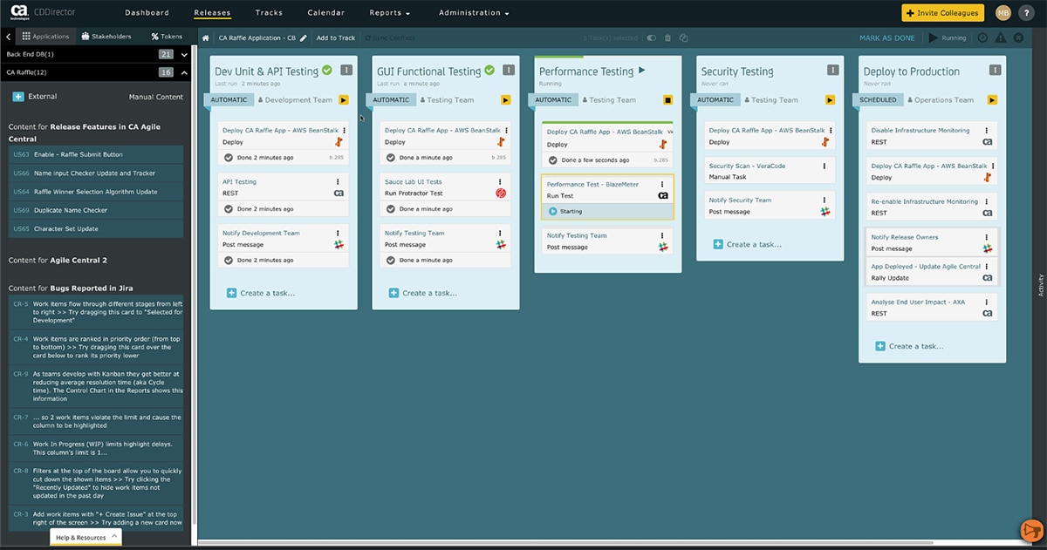This screenshot has width=1047, height=550.
Task: Toggle the switch beside the selected tasks count
Action: pyautogui.click(x=651, y=38)
